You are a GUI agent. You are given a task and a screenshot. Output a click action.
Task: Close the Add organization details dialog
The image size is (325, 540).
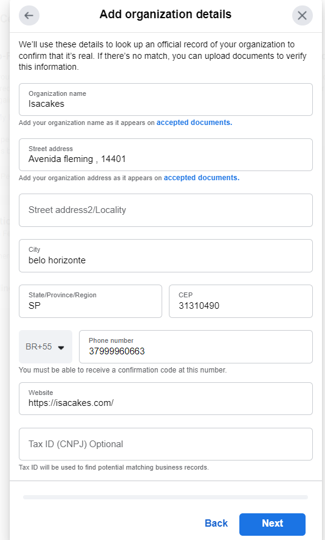pos(303,16)
